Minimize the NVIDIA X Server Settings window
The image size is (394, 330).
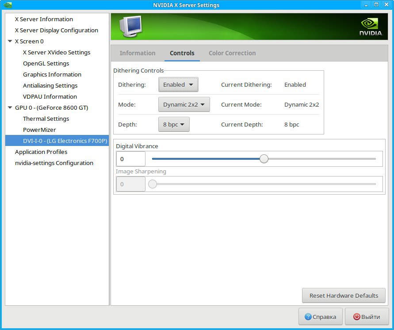pos(366,5)
